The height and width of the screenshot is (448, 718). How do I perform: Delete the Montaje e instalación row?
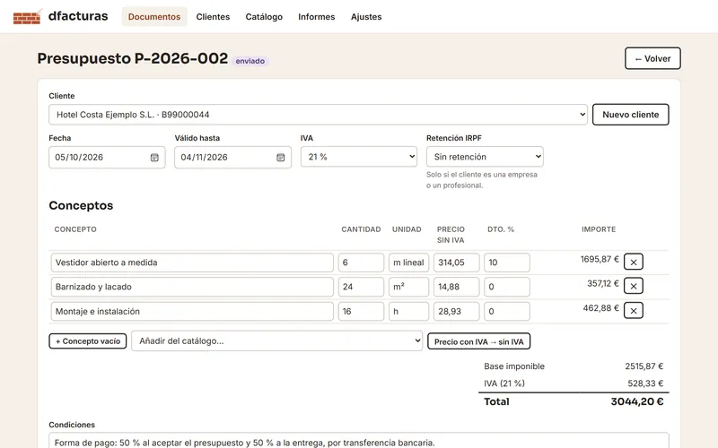pos(634,311)
